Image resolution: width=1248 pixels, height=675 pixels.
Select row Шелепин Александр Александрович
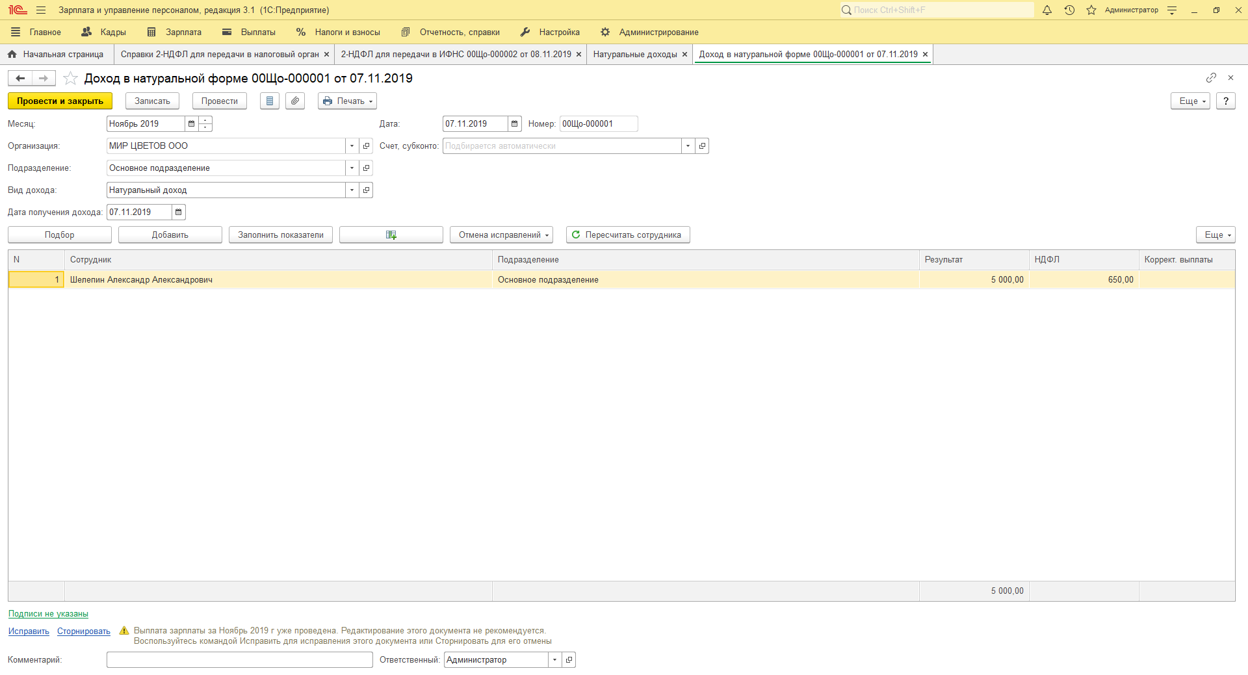pyautogui.click(x=621, y=279)
